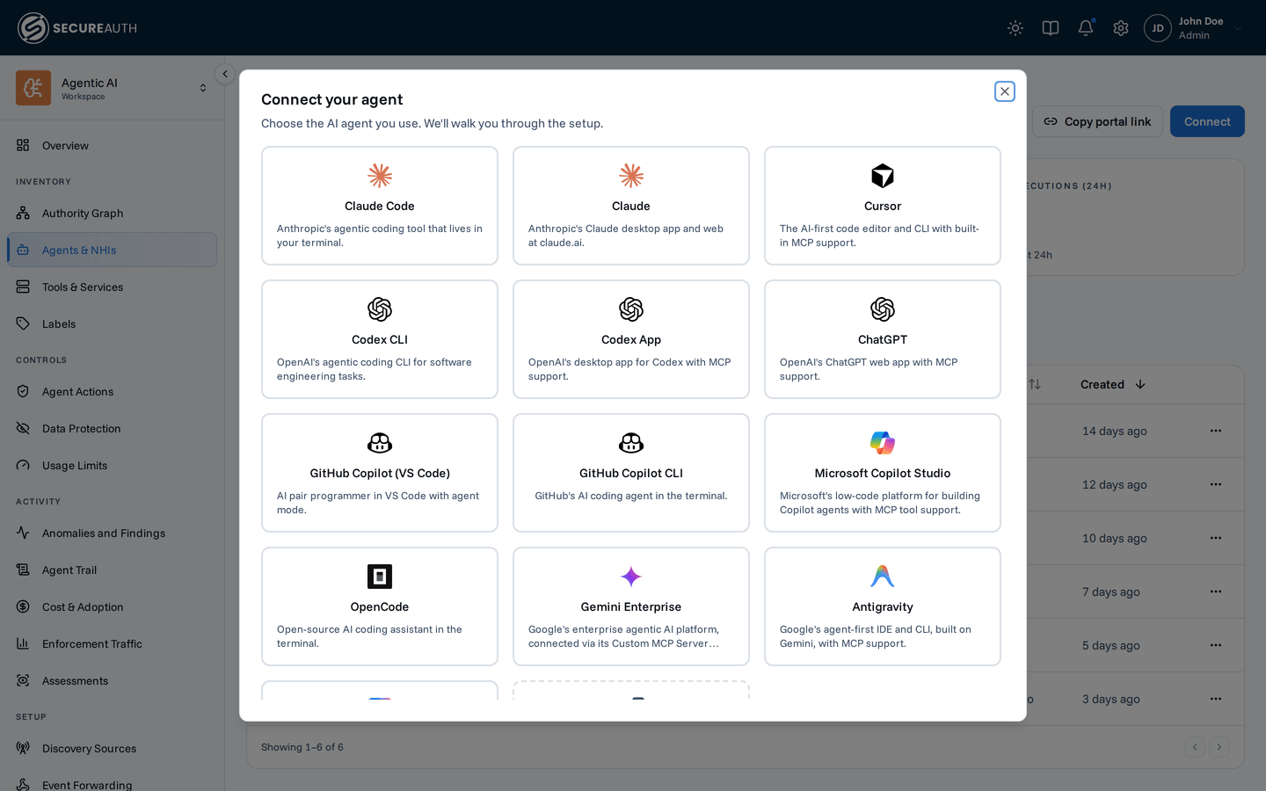Click the blue Connect button

pyautogui.click(x=1207, y=121)
